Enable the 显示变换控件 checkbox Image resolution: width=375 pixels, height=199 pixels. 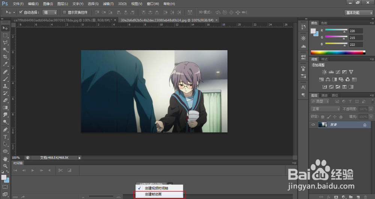64,12
